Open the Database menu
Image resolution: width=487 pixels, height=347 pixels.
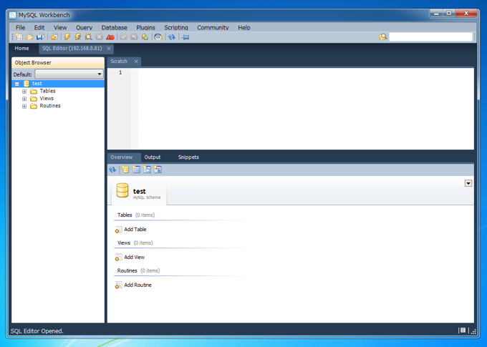115,27
